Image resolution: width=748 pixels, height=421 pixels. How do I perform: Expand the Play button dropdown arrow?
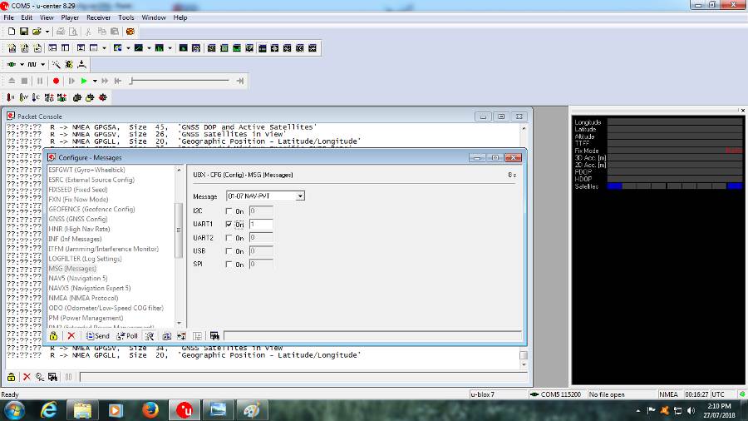(x=95, y=81)
